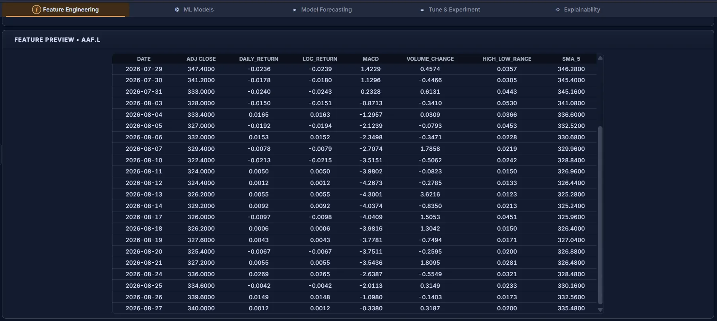The height and width of the screenshot is (321, 717).
Task: Click the SMA_5 column header
Action: click(571, 59)
